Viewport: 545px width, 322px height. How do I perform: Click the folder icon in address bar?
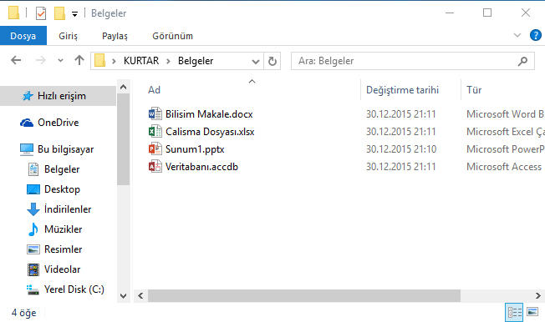tap(100, 61)
